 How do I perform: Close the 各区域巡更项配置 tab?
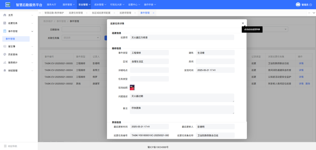[x=114, y=13]
